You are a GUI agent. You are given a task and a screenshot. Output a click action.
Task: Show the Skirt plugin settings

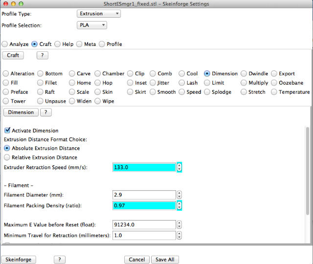click(x=130, y=92)
